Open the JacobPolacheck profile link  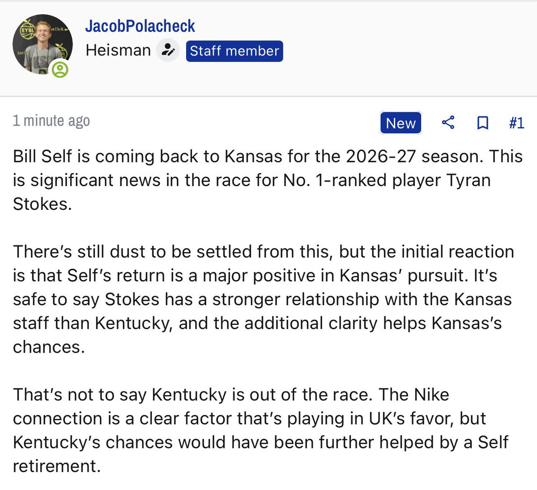[x=140, y=26]
